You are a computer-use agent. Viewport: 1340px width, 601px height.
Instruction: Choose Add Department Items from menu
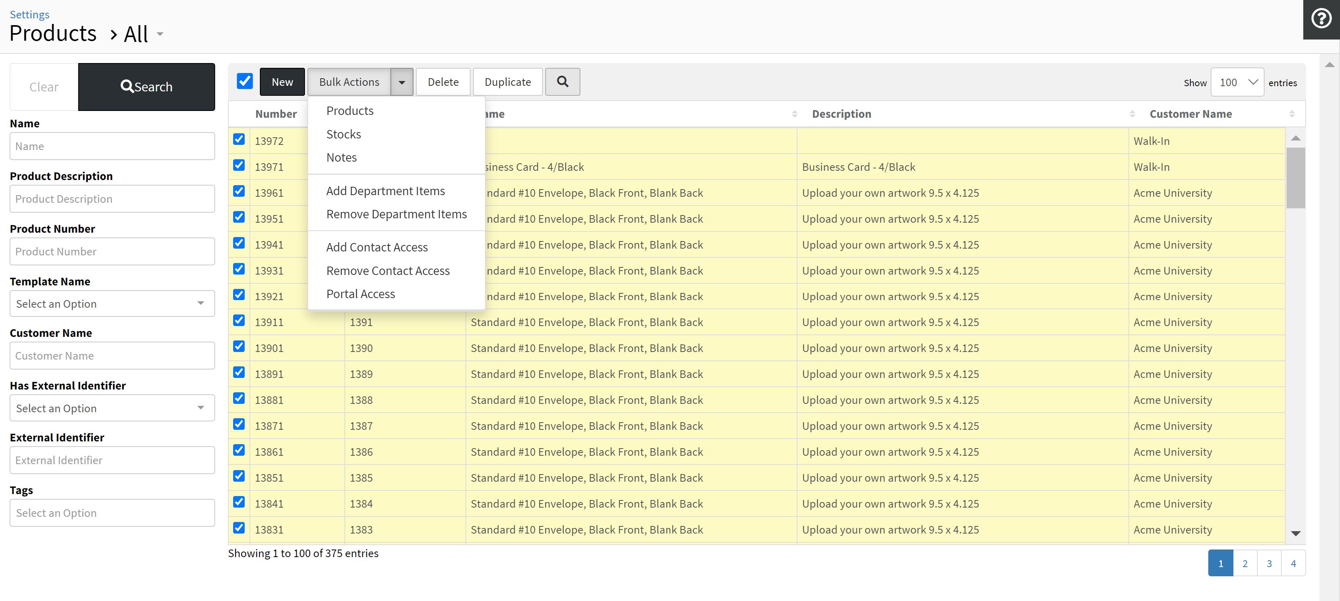(385, 191)
